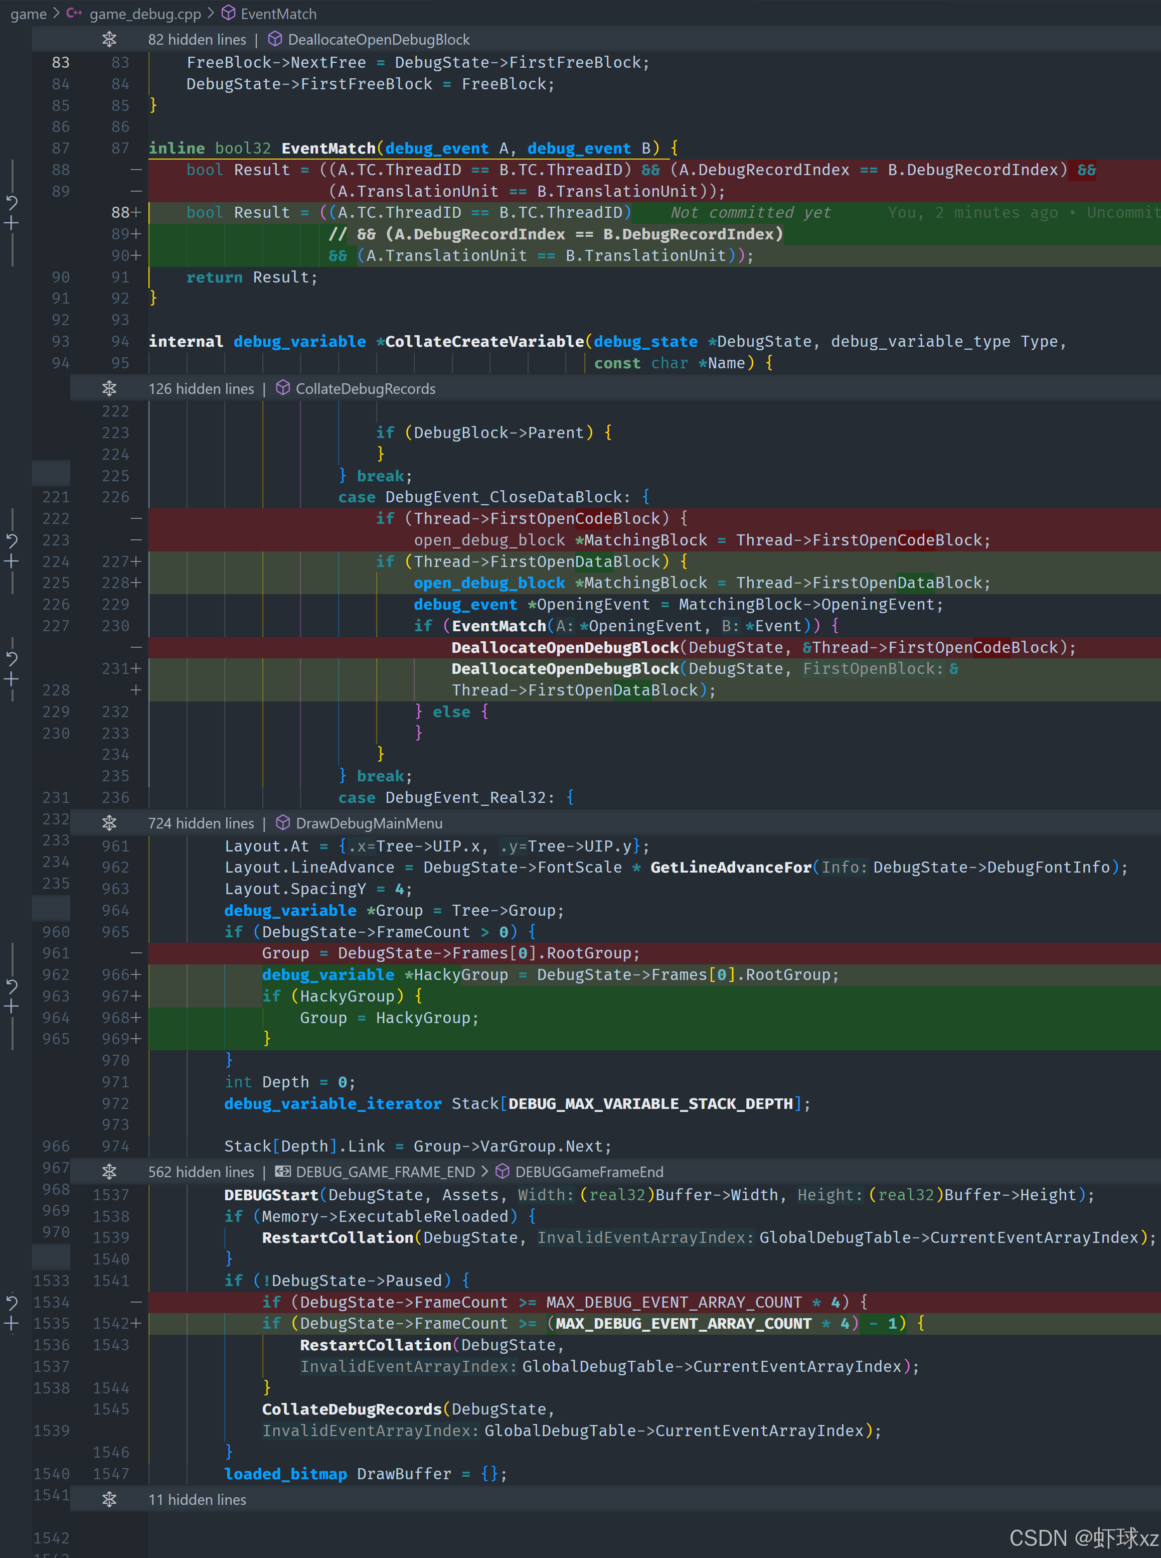Revert the EventMatch bool Result change
This screenshot has width=1161, height=1558.
click(12, 203)
